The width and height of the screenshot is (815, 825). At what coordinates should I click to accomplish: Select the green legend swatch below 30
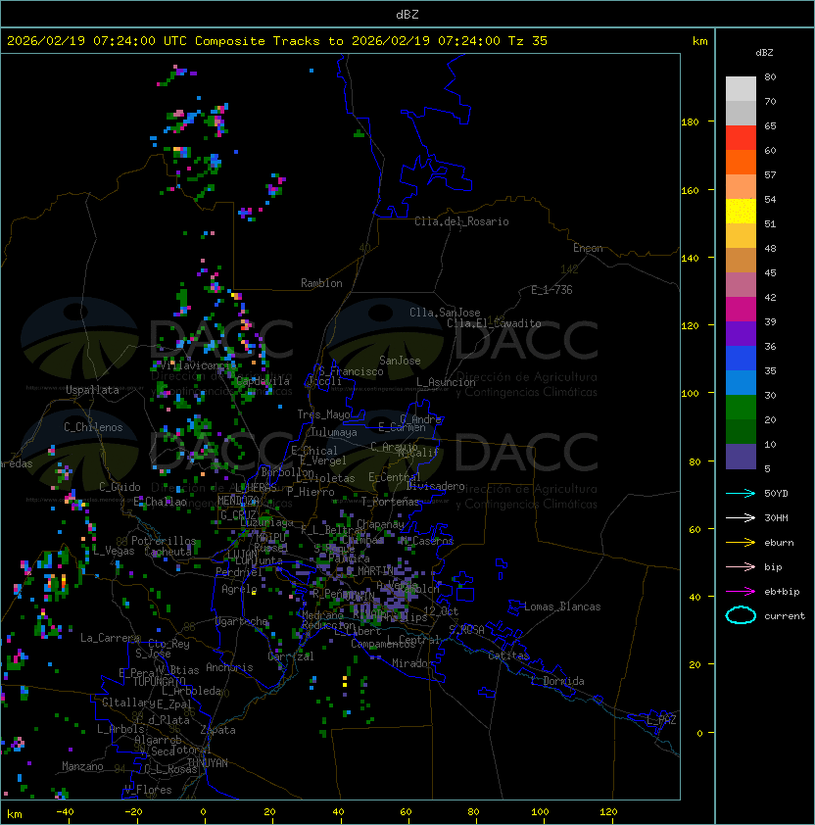click(x=741, y=407)
